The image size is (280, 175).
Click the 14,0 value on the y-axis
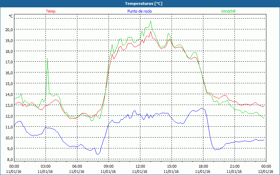point(9,94)
